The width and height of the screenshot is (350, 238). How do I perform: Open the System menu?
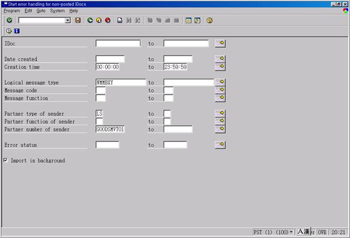tap(57, 11)
